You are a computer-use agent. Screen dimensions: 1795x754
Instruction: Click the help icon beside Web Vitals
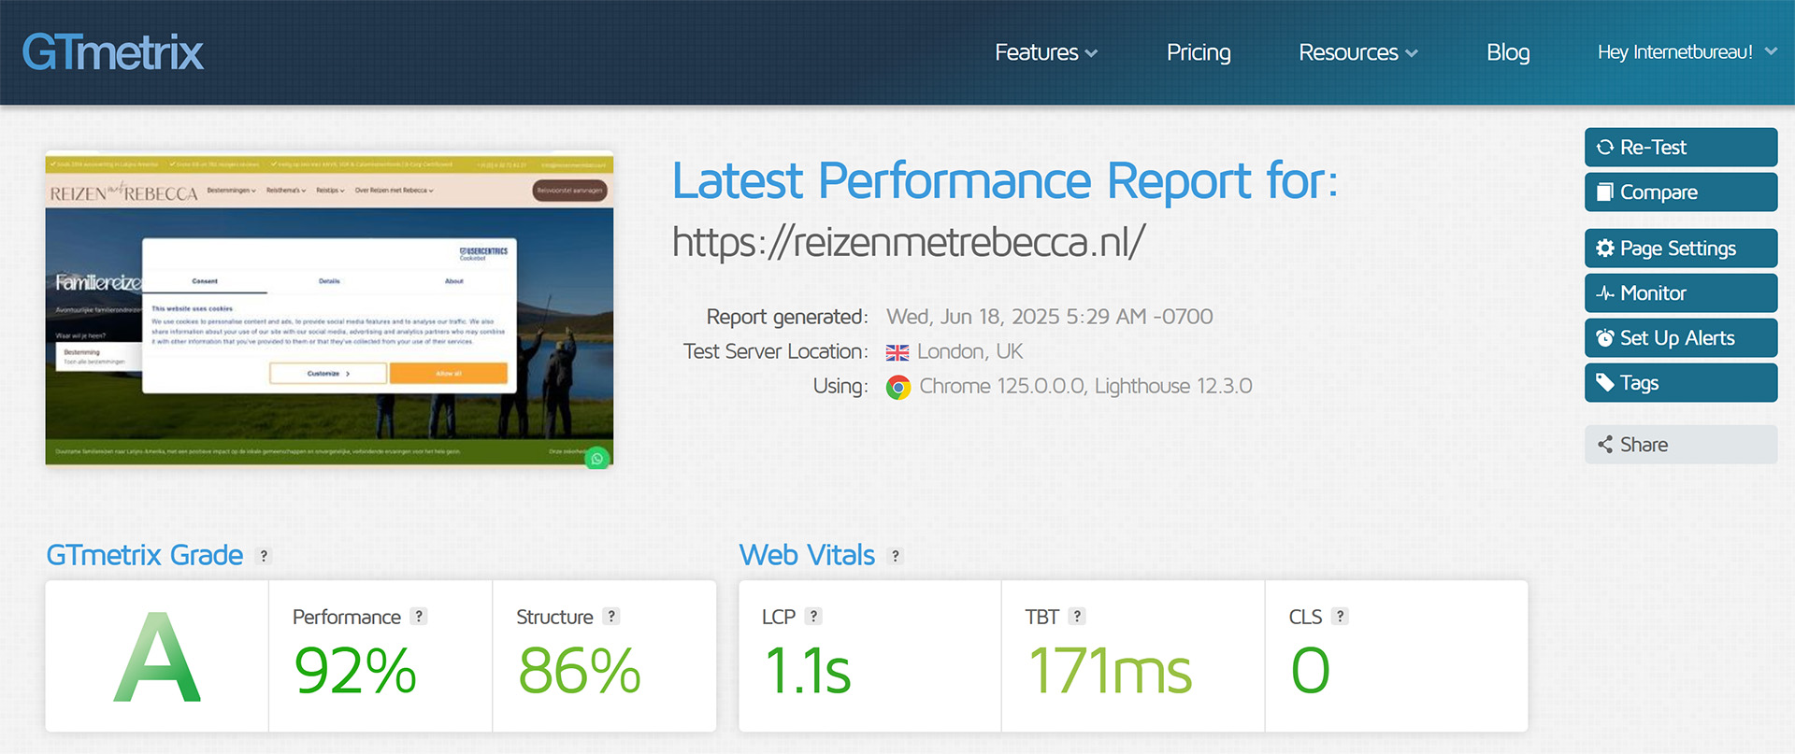(896, 556)
